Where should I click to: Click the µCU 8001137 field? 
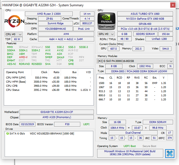coord(87,23)
